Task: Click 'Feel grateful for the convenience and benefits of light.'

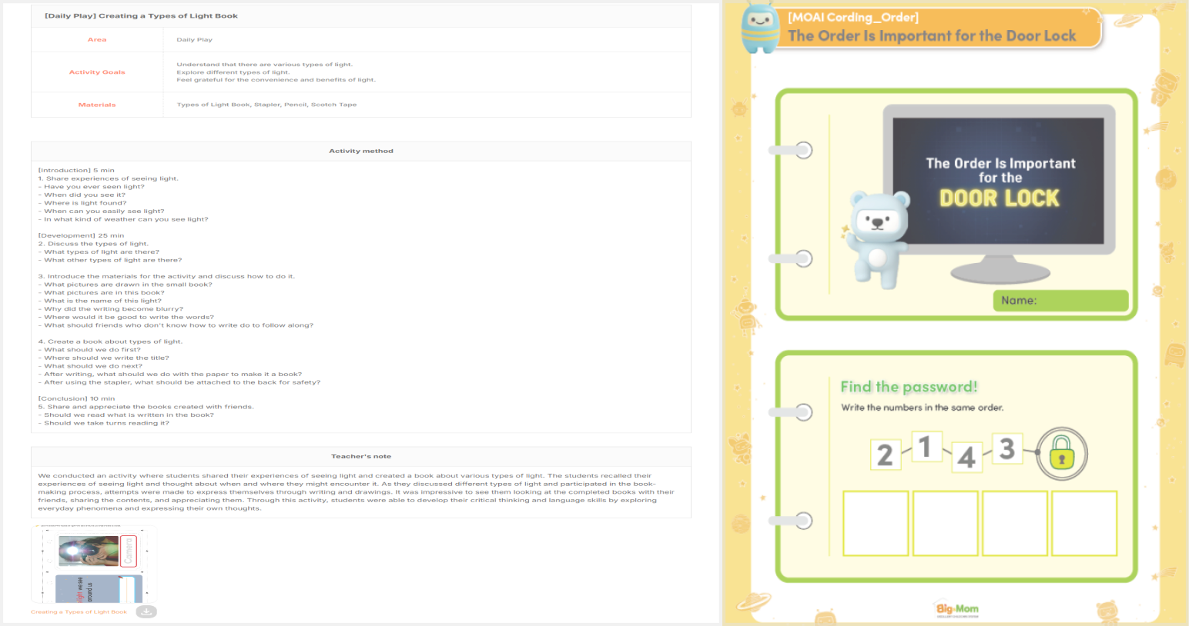Action: point(276,80)
